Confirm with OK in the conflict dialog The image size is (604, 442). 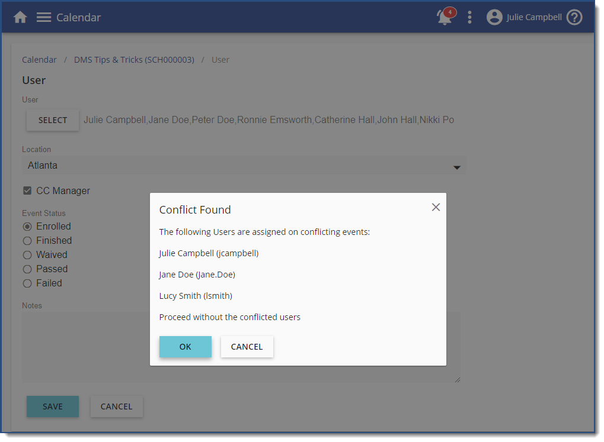pos(185,347)
